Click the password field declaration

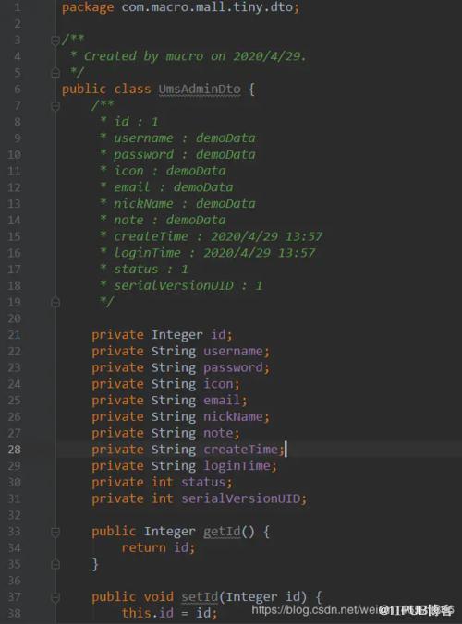click(181, 367)
